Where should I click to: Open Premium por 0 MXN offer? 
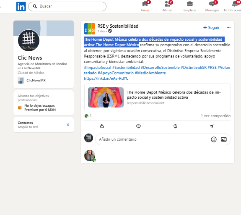tap(40, 107)
